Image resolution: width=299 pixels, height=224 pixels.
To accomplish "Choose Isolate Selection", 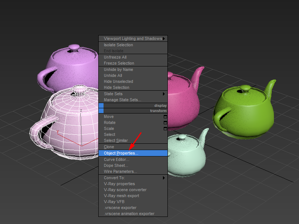I will pyautogui.click(x=133, y=45).
